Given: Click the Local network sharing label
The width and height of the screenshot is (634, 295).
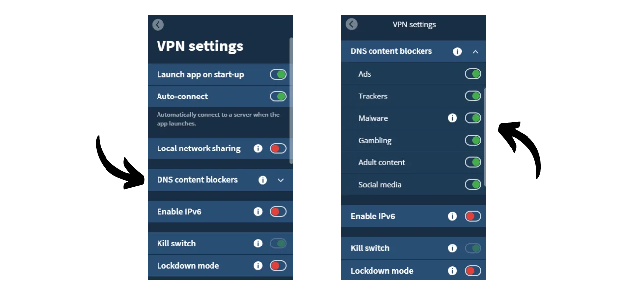Looking at the screenshot, I should [199, 148].
